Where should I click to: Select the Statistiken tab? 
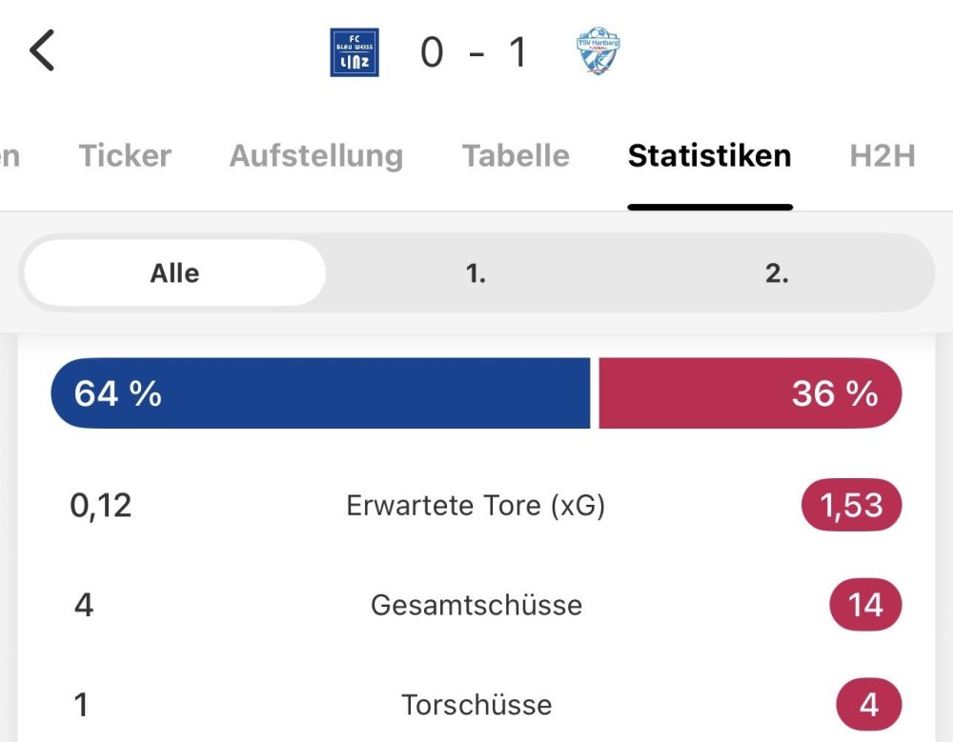pos(709,156)
